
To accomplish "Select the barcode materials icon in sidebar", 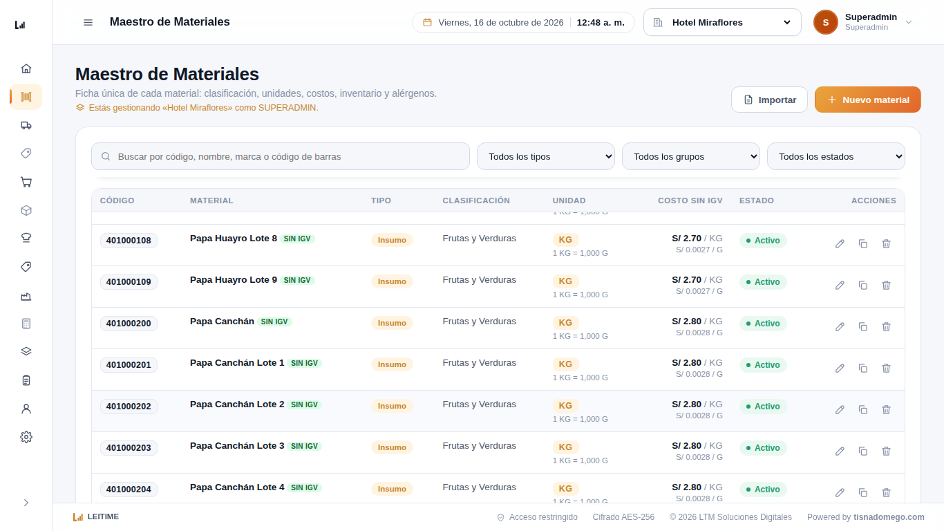I will [x=26, y=97].
